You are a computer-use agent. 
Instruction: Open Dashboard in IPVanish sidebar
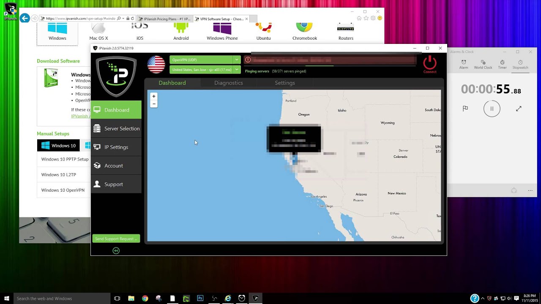116,110
